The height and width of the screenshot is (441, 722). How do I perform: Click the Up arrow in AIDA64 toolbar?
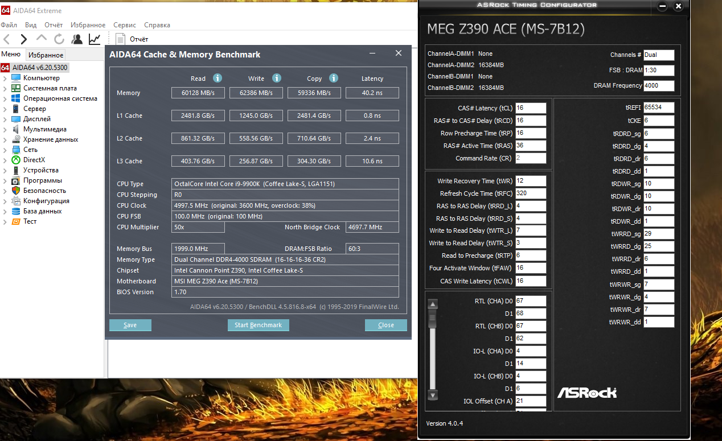[42, 38]
